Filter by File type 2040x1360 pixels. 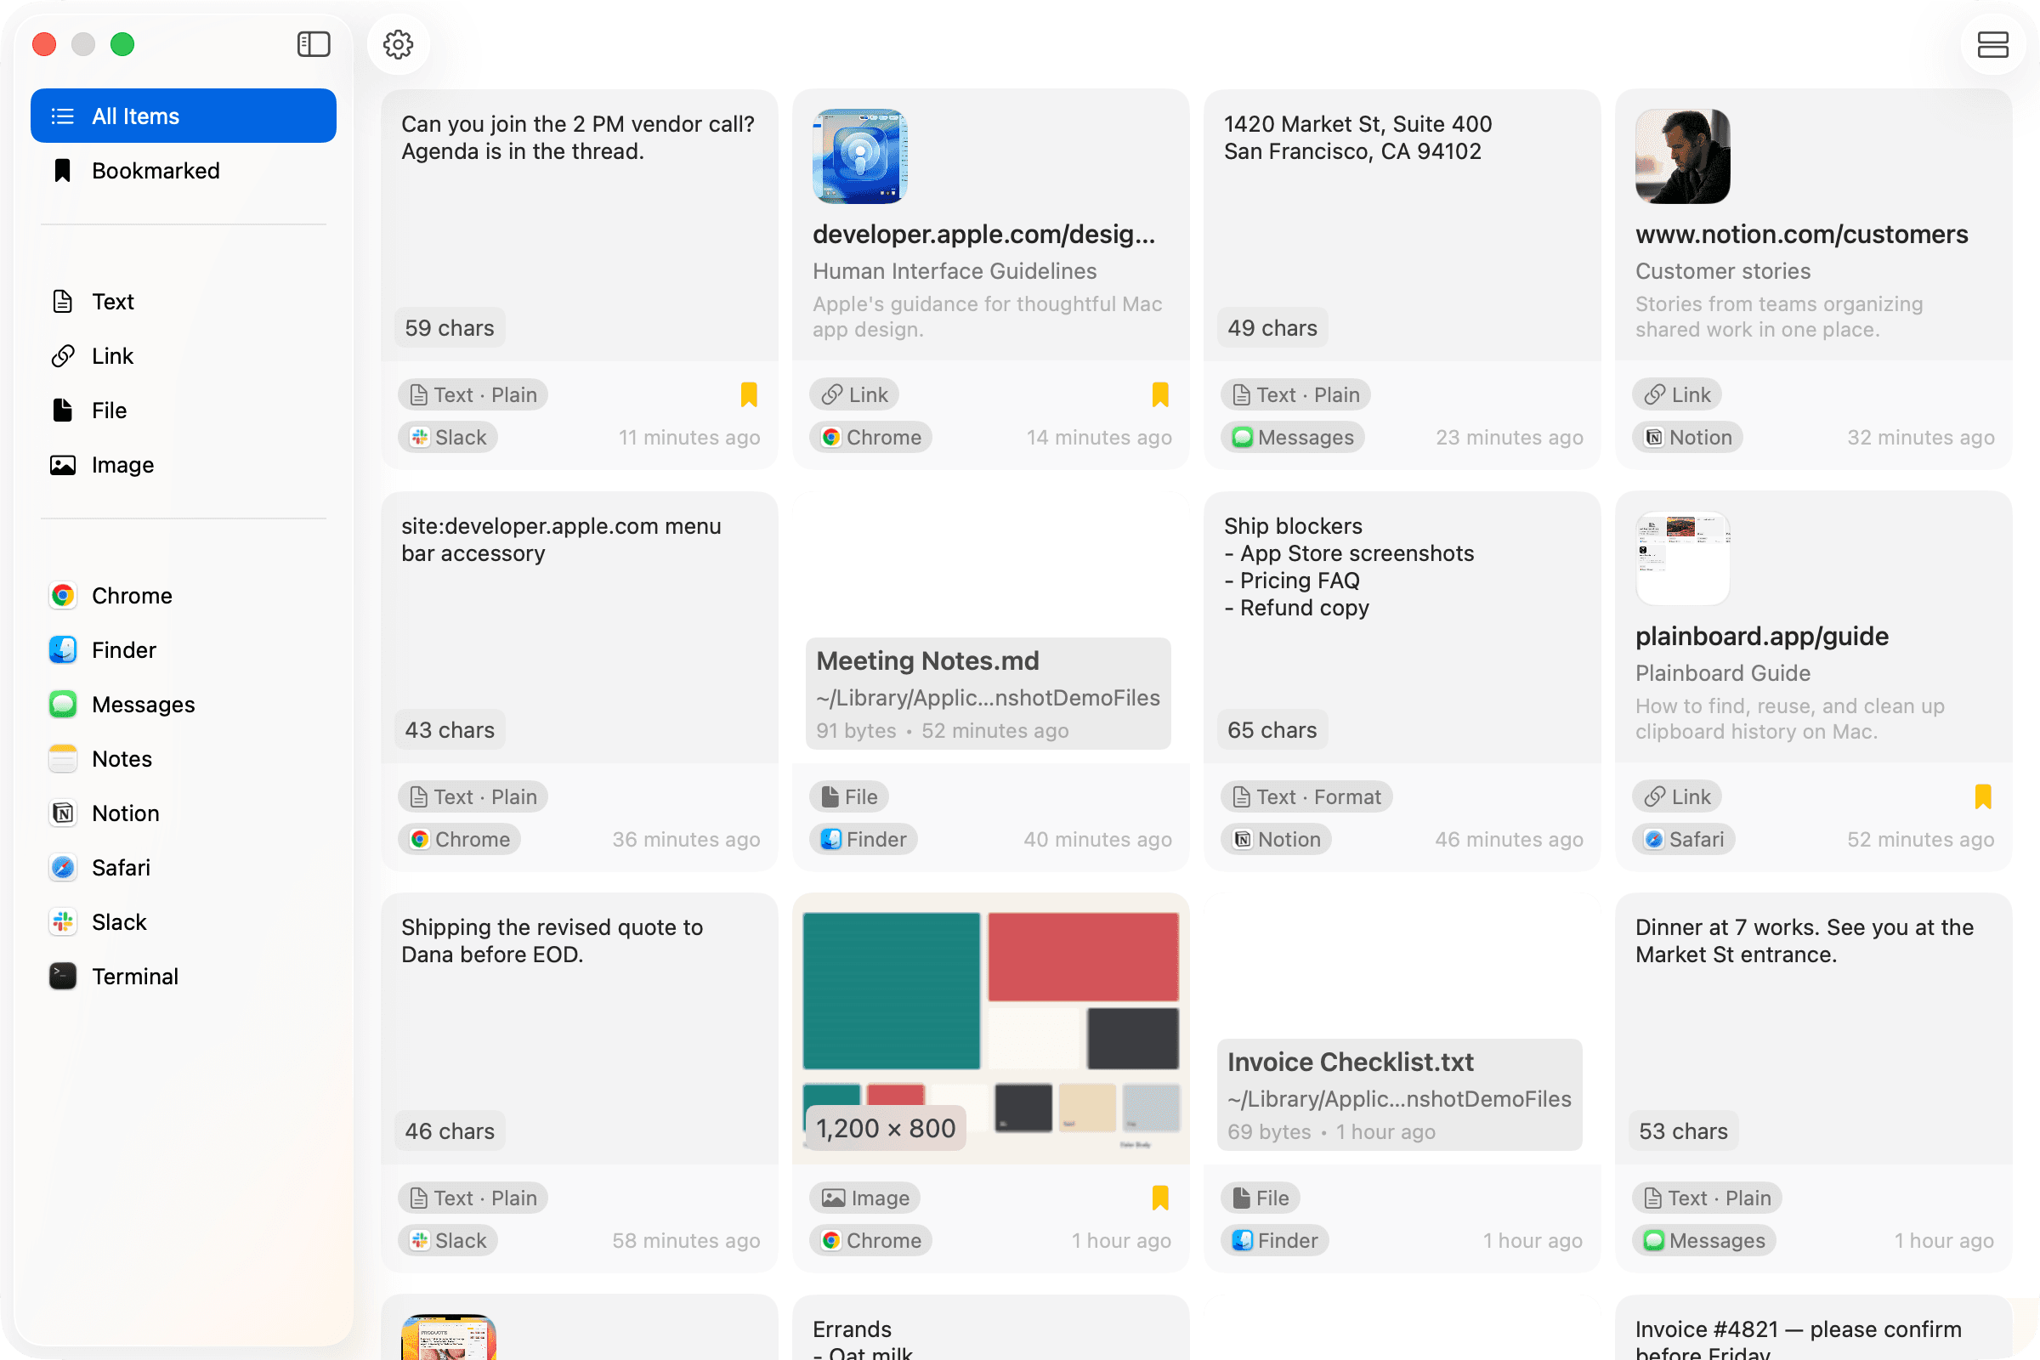tap(183, 411)
